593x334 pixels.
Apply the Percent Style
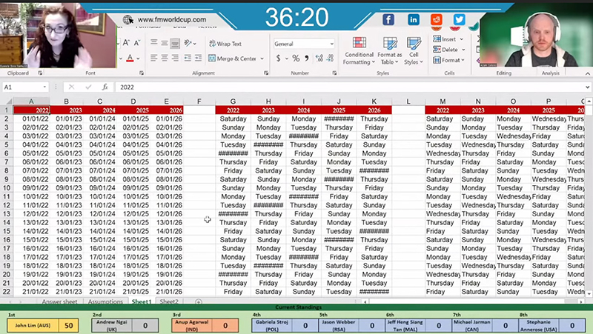(x=296, y=59)
